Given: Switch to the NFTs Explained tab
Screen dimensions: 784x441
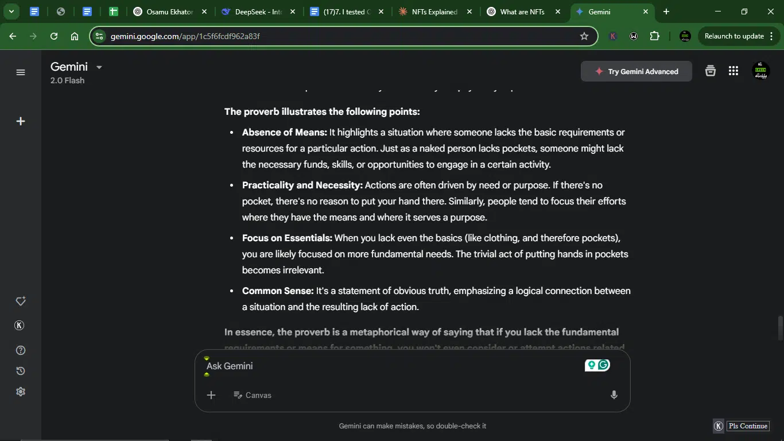Looking at the screenshot, I should coord(435,11).
